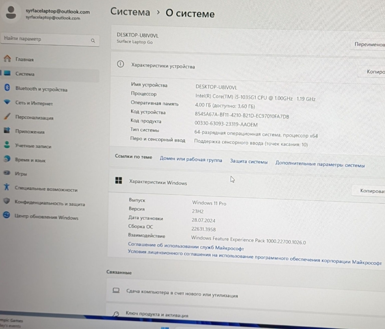Open Учетные записи person icon
The width and height of the screenshot is (385, 329).
point(7,145)
